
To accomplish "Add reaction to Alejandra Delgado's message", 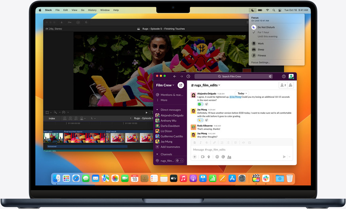I will [207, 104].
